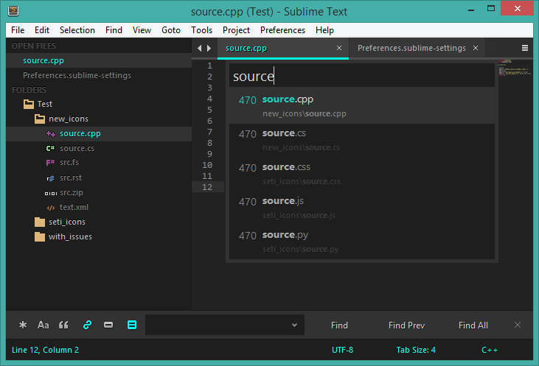Click the Find button
Screen dimensions: 539x366
[x=339, y=325]
